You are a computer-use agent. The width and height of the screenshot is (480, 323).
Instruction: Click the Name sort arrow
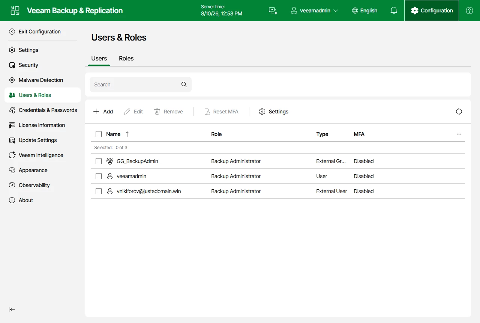[x=127, y=134]
